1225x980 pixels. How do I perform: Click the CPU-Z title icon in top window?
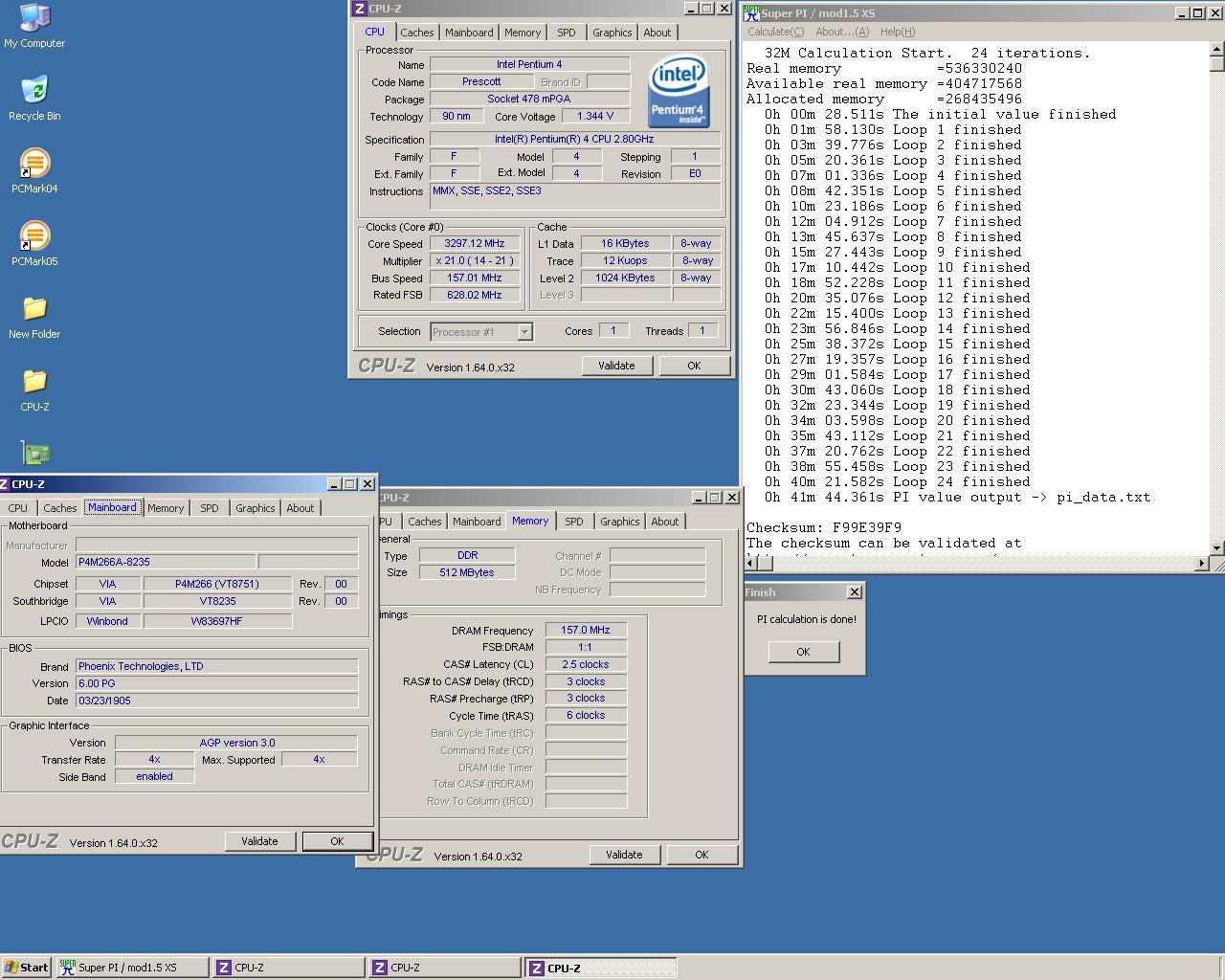tap(359, 9)
